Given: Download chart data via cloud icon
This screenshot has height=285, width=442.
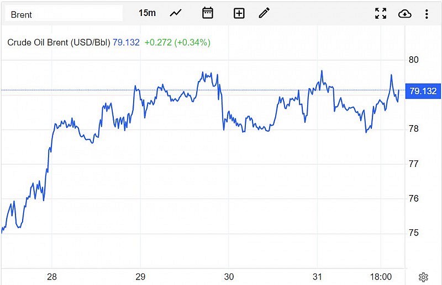Looking at the screenshot, I should tap(404, 13).
